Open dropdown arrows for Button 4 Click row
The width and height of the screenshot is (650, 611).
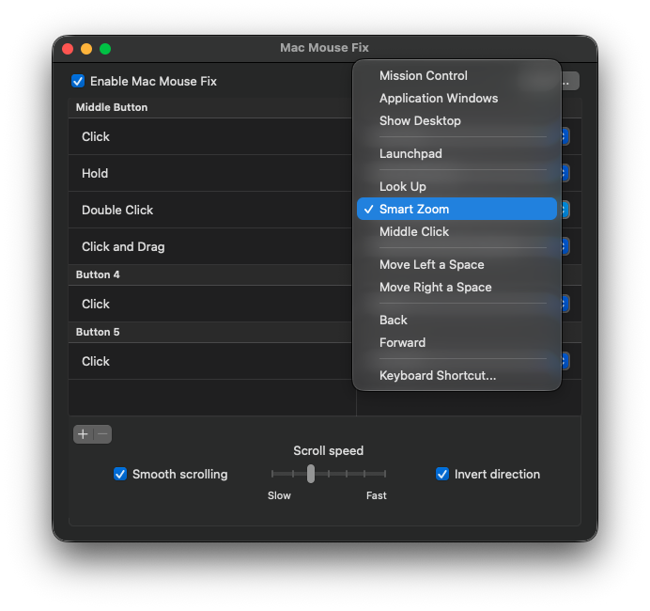coord(565,304)
